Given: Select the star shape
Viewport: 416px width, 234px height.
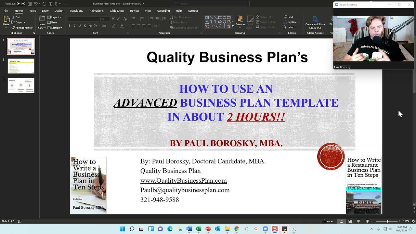Looking at the screenshot, I should click(x=228, y=26).
